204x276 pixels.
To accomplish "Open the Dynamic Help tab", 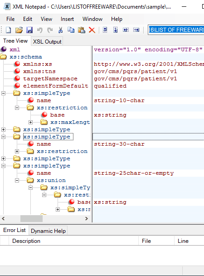I will coord(48,231).
